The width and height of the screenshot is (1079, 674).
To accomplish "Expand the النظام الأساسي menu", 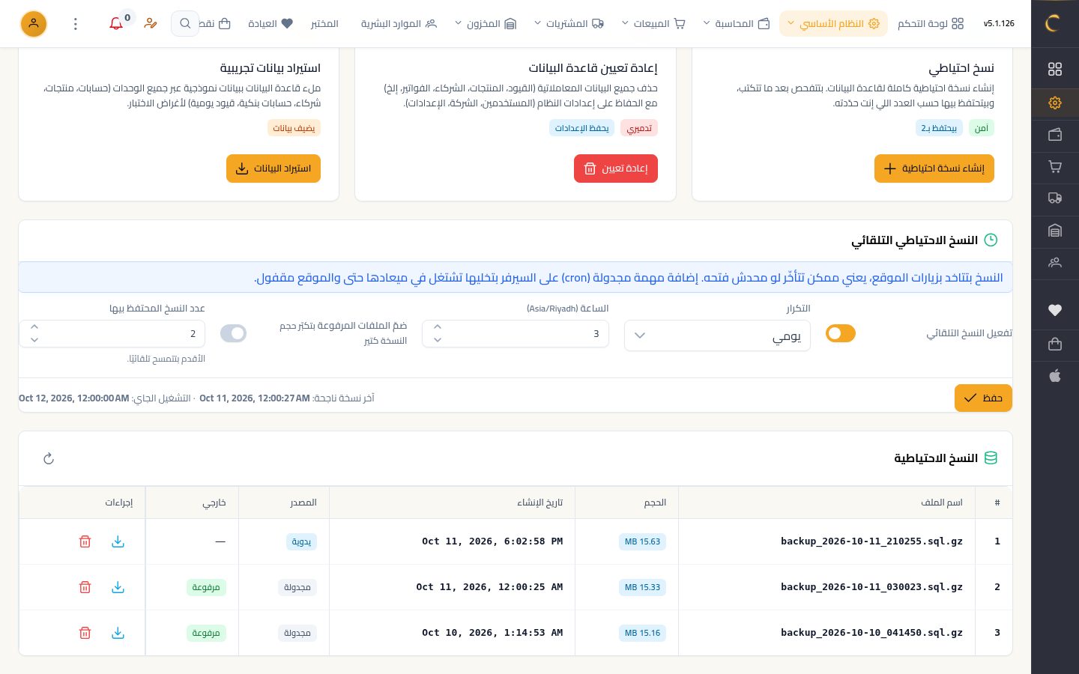I will 832,24.
